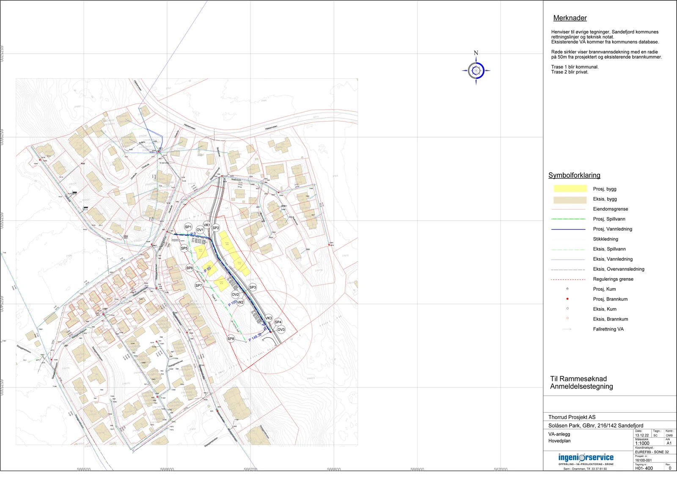Click the scale value 1:1000
The height and width of the screenshot is (477, 677).
point(642,444)
